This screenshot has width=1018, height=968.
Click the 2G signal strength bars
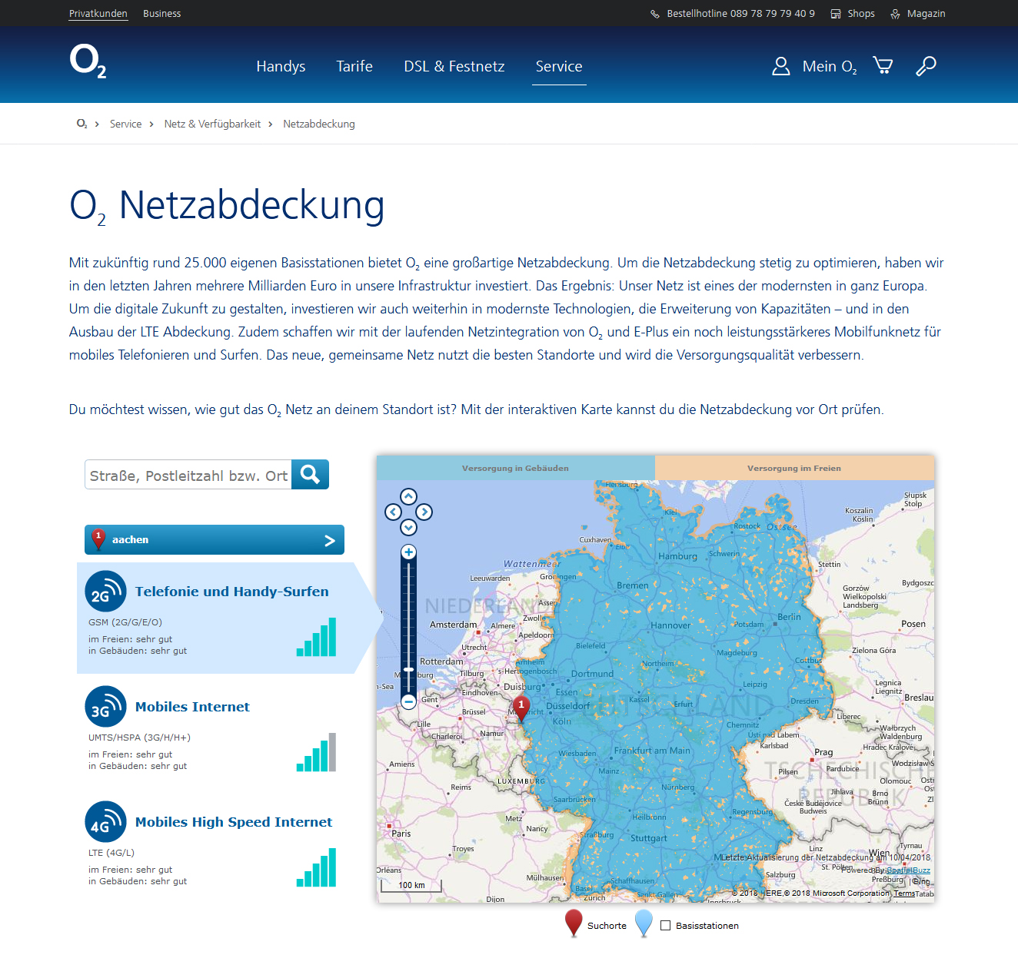point(317,637)
